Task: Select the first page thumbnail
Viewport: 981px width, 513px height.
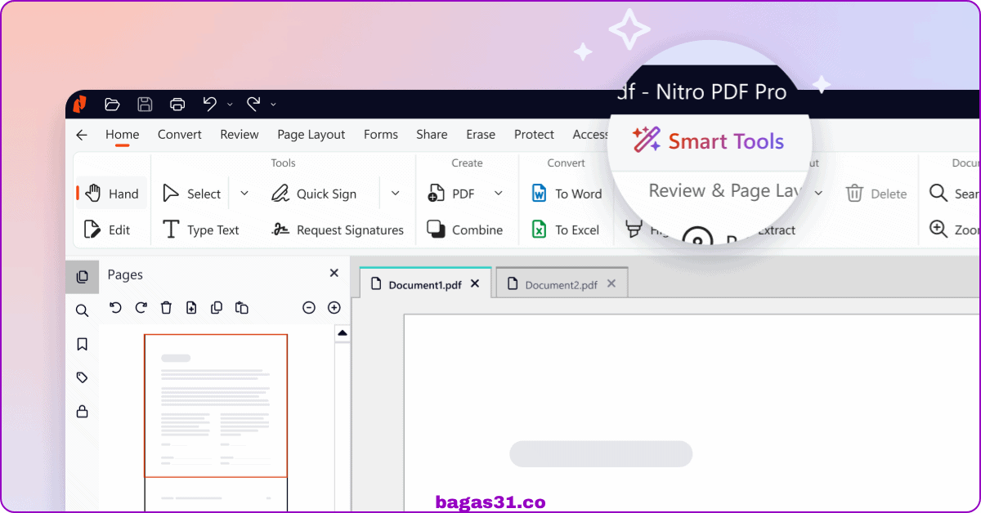Action: 216,405
